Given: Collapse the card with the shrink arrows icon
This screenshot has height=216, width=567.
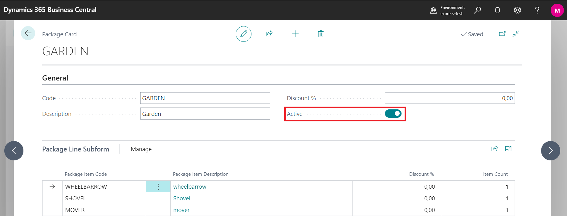Looking at the screenshot, I should pyautogui.click(x=516, y=34).
